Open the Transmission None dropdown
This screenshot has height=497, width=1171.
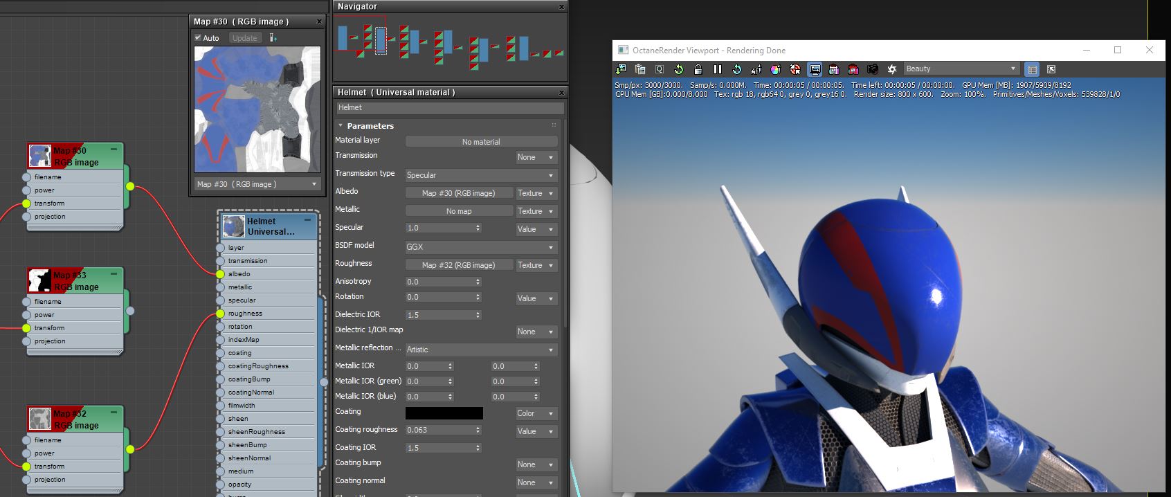[536, 158]
